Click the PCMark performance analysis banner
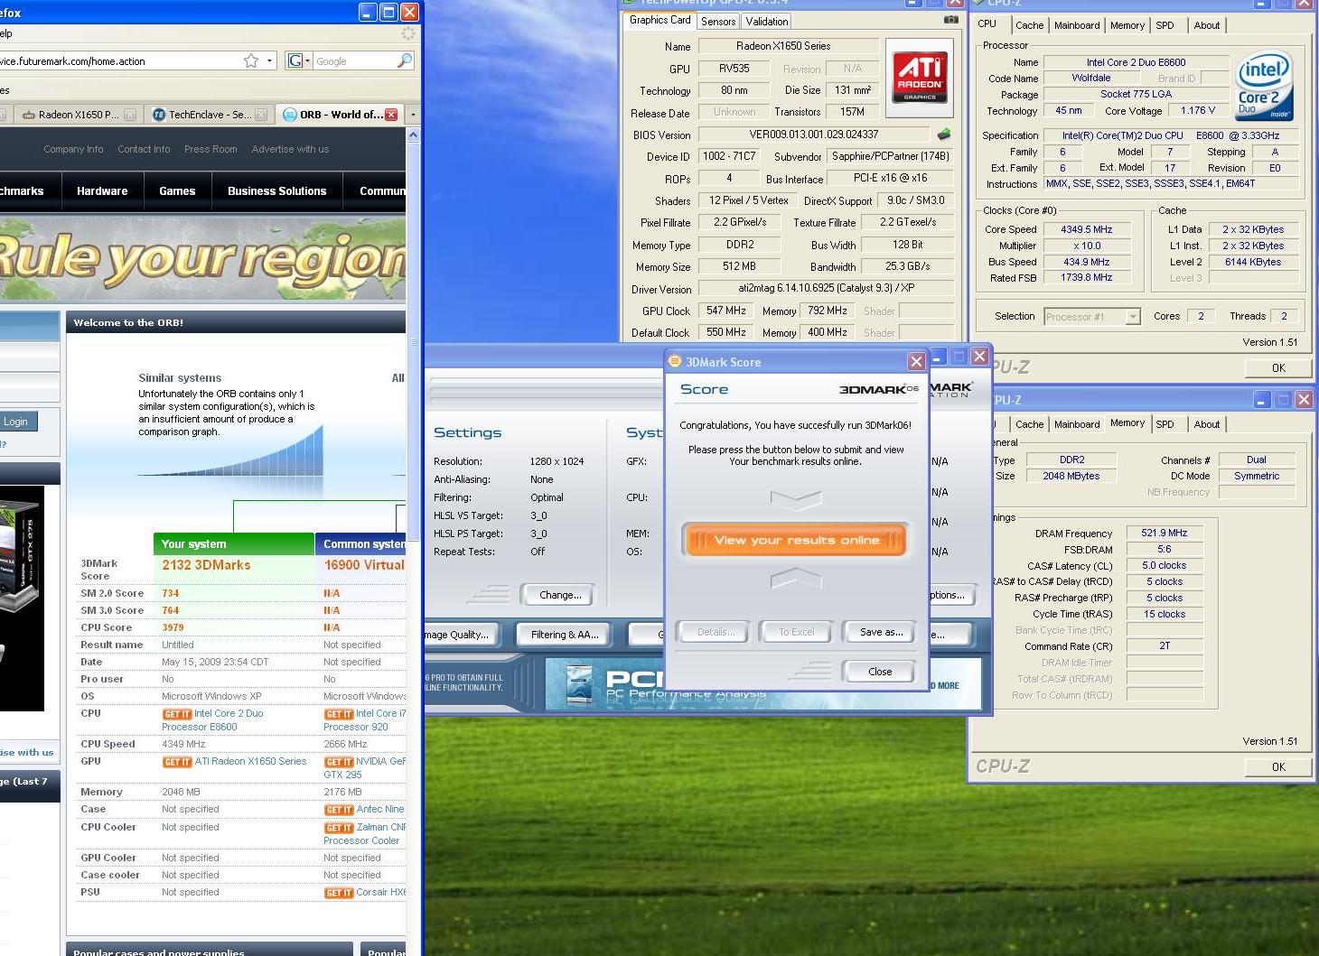The image size is (1319, 956). click(x=763, y=684)
